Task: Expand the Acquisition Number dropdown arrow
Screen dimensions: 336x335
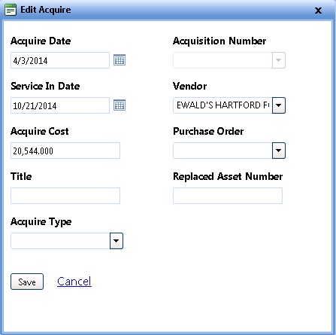Action: [x=279, y=60]
